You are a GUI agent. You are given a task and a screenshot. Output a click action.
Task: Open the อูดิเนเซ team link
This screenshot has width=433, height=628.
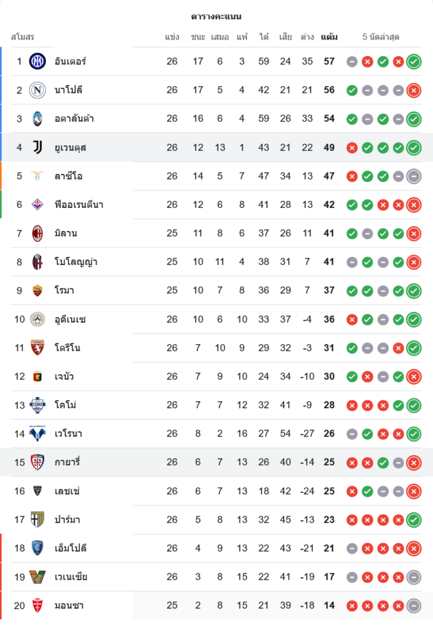point(70,320)
